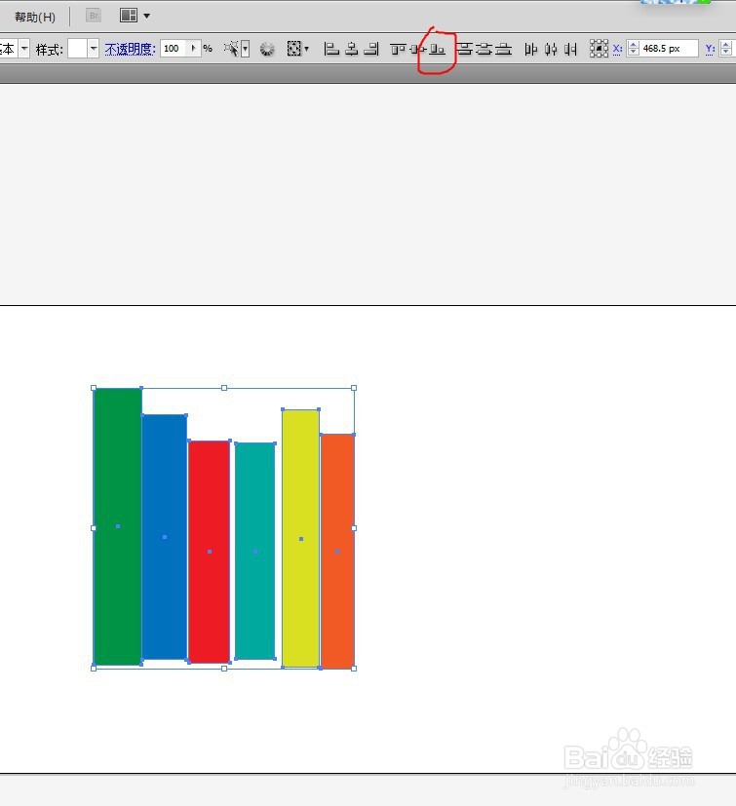The width and height of the screenshot is (736, 806).
Task: Click Horizontal Distribute Center icon
Action: [x=551, y=50]
